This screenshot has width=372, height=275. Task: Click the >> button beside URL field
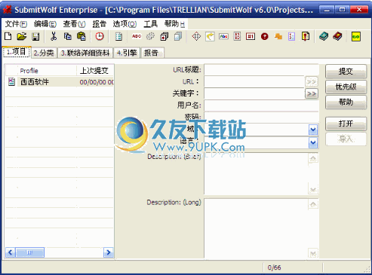[x=312, y=81]
